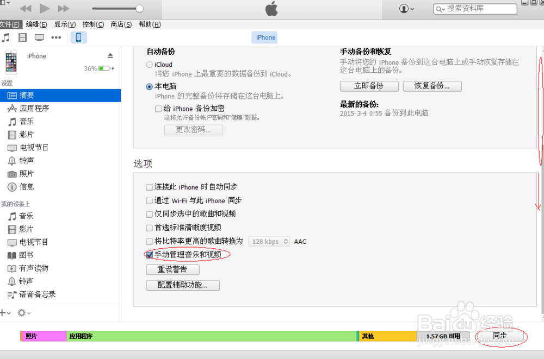The height and width of the screenshot is (359, 544).
Task: Open the 控制(C) menu
Action: point(93,24)
